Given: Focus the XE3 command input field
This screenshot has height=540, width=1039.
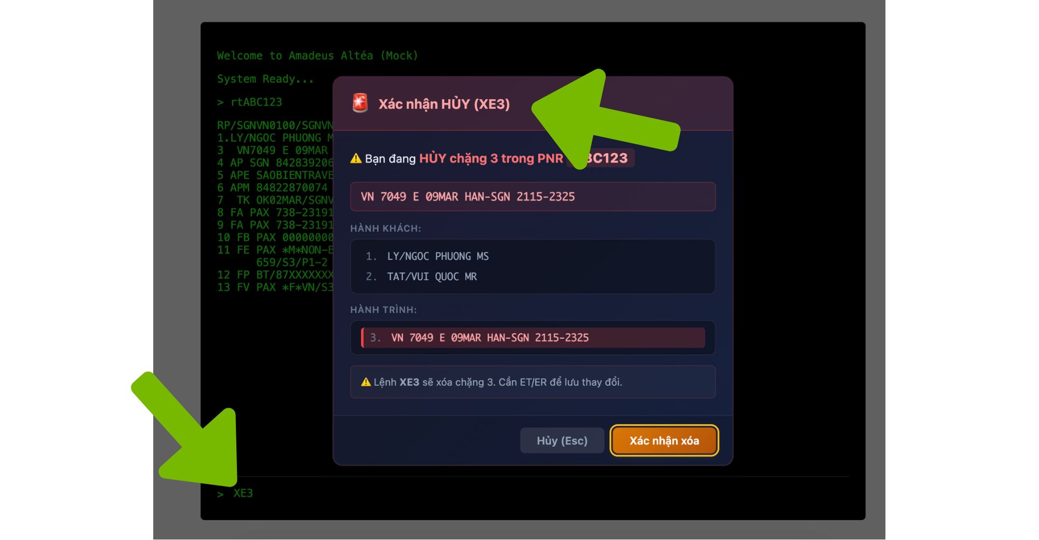Looking at the screenshot, I should (468, 493).
